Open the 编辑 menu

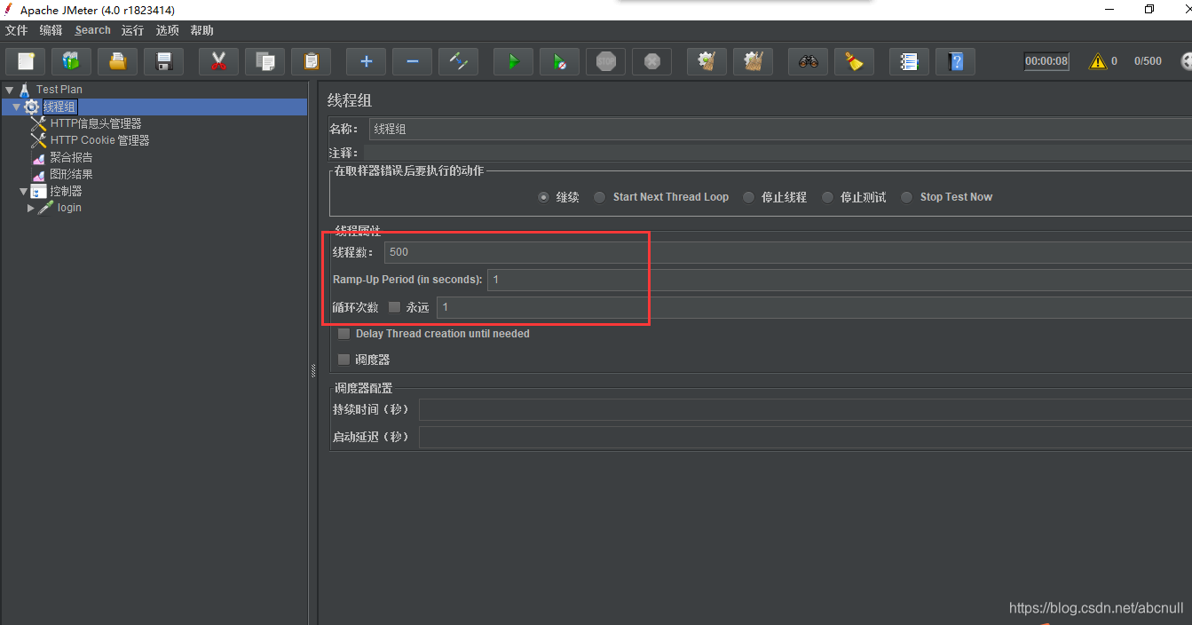51,30
